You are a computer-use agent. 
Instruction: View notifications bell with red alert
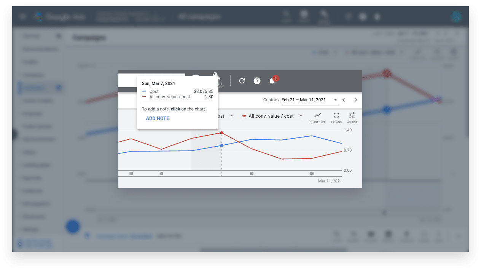[272, 80]
